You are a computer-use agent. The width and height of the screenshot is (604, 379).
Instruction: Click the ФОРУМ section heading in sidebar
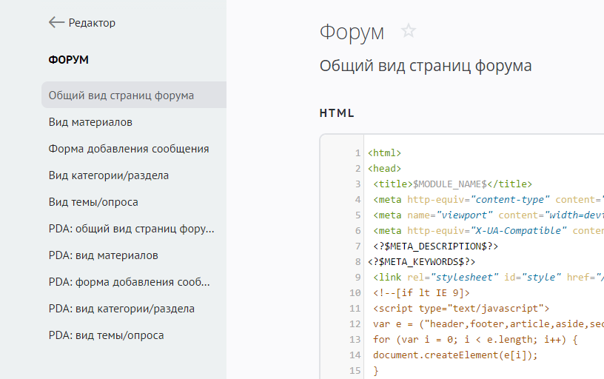click(69, 60)
